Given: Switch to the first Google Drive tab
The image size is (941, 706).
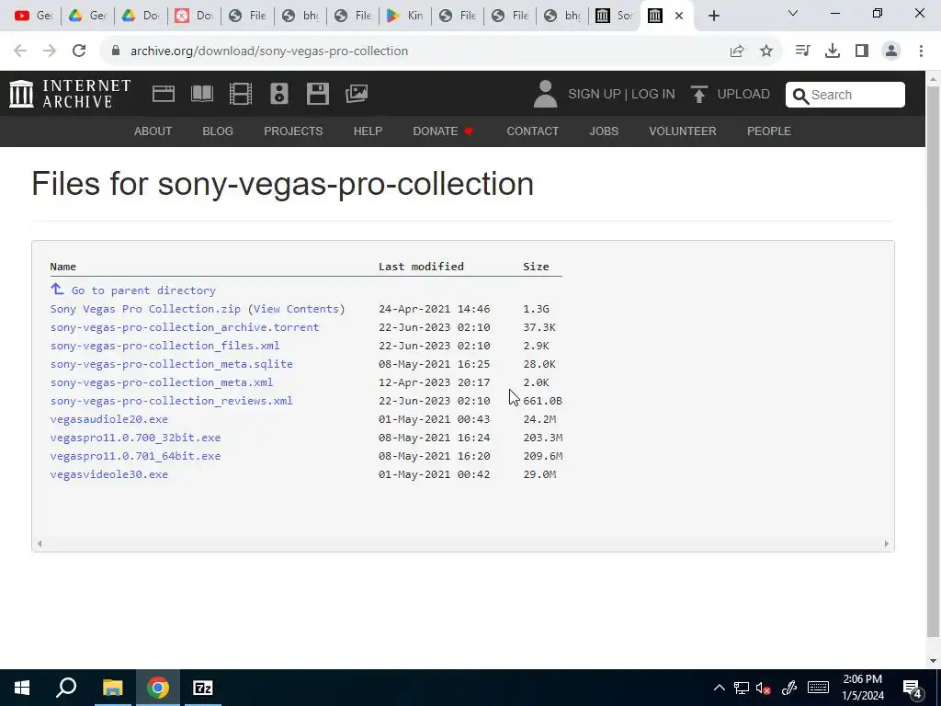Looking at the screenshot, I should pyautogui.click(x=86, y=16).
